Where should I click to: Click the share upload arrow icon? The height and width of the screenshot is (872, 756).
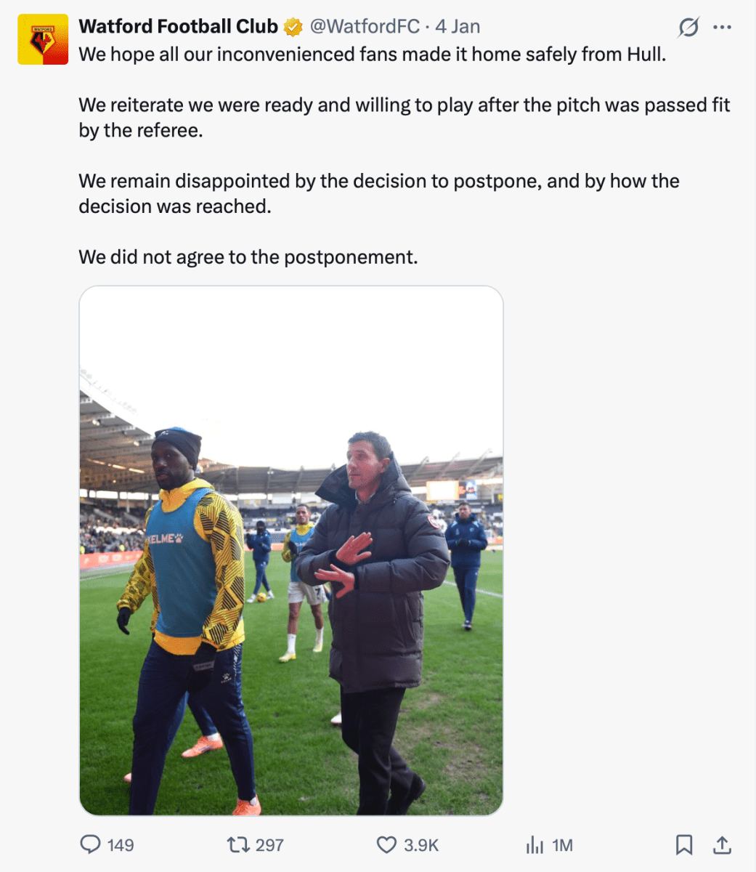tap(722, 844)
